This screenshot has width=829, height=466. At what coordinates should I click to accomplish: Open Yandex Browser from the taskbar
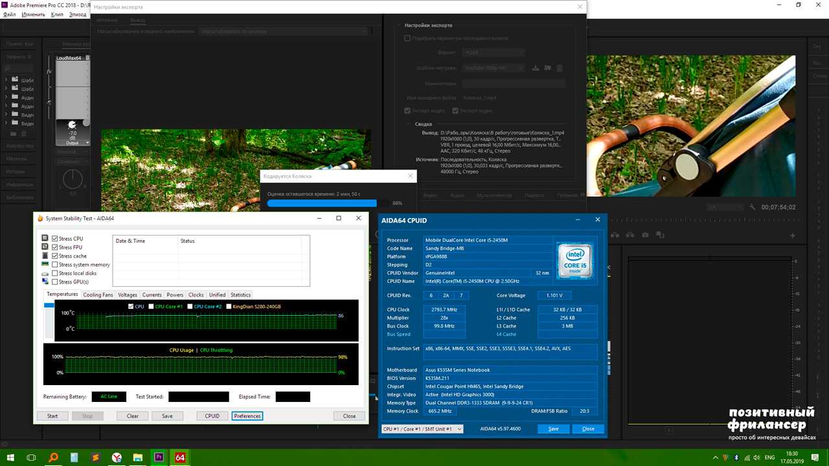(x=117, y=458)
